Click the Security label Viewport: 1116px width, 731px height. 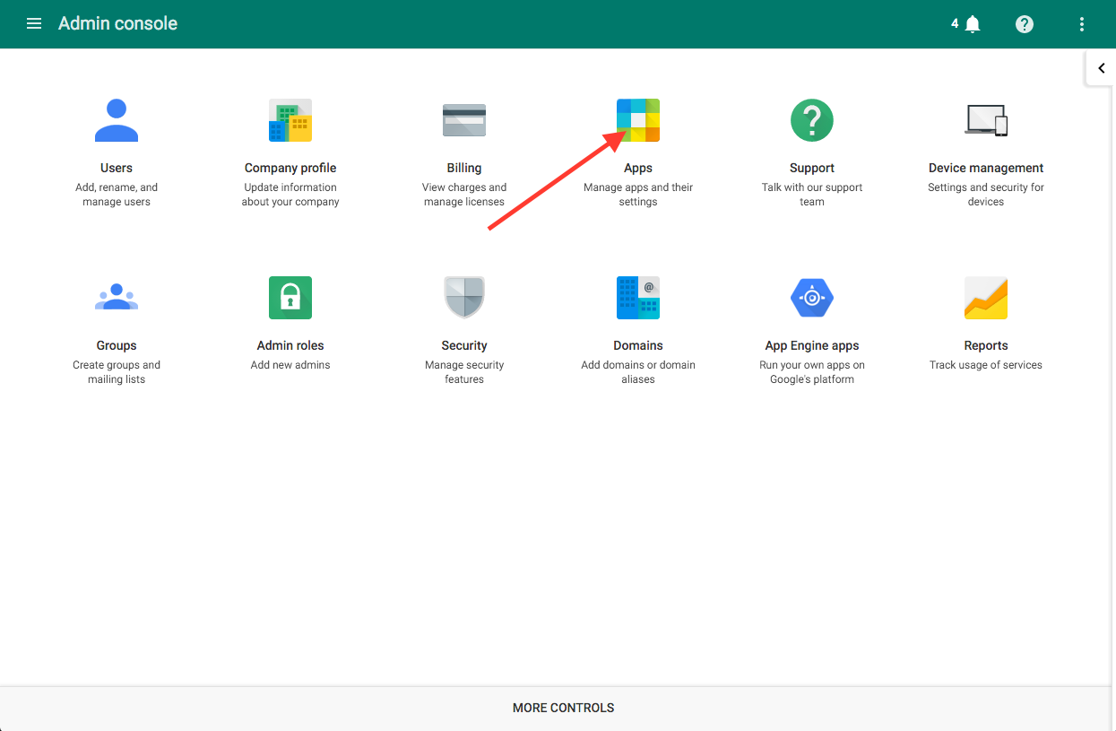pos(464,345)
